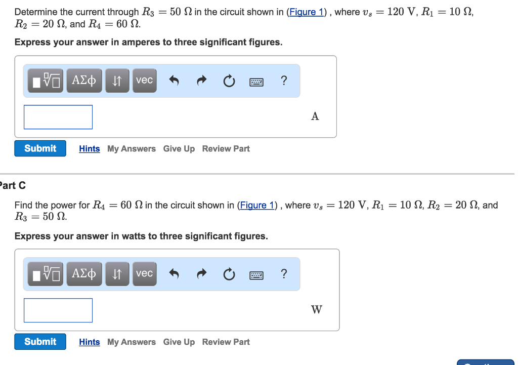
Task: Click inside the Part C answer box
Action: tap(58, 310)
